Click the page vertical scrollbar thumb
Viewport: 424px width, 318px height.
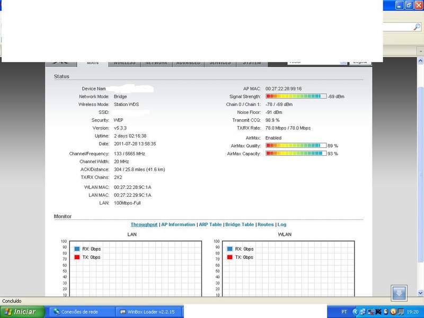point(420,174)
